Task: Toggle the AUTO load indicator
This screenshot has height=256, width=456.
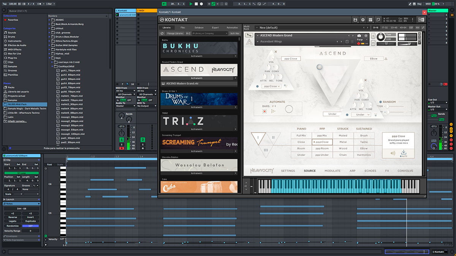Action: point(401,156)
